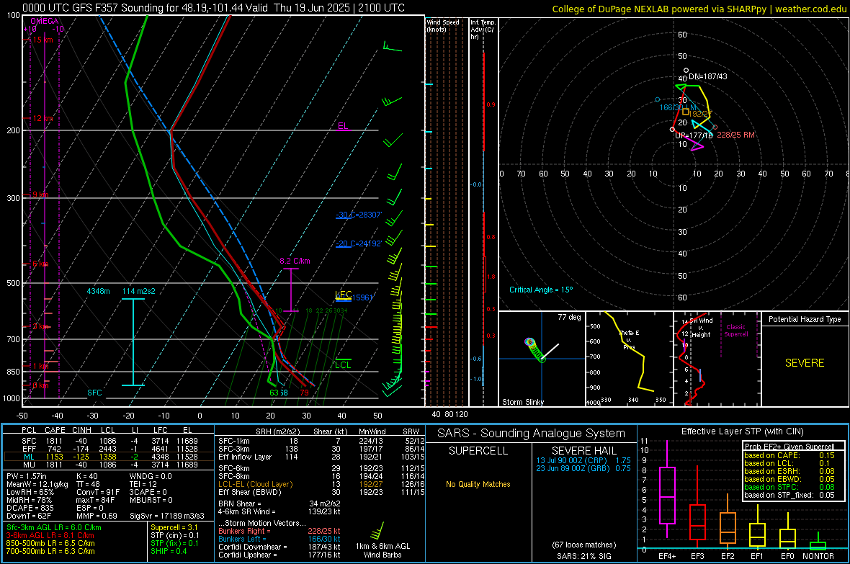Click the 1km & 6km AGL wind barb icon
The width and height of the screenshot is (850, 564).
(377, 530)
